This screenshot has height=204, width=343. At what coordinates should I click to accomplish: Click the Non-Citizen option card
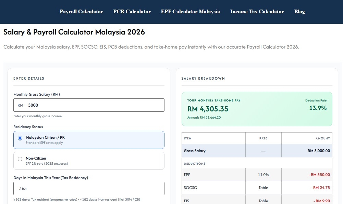(89, 161)
